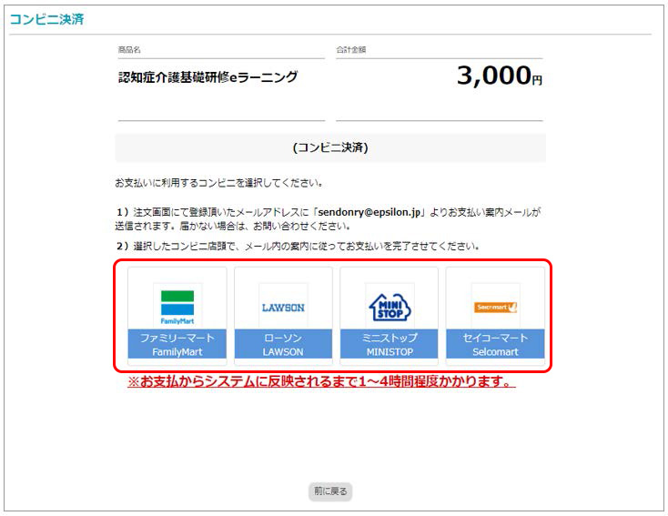Go back with the 前に戻る button
This screenshot has width=668, height=516.
pos(329,491)
